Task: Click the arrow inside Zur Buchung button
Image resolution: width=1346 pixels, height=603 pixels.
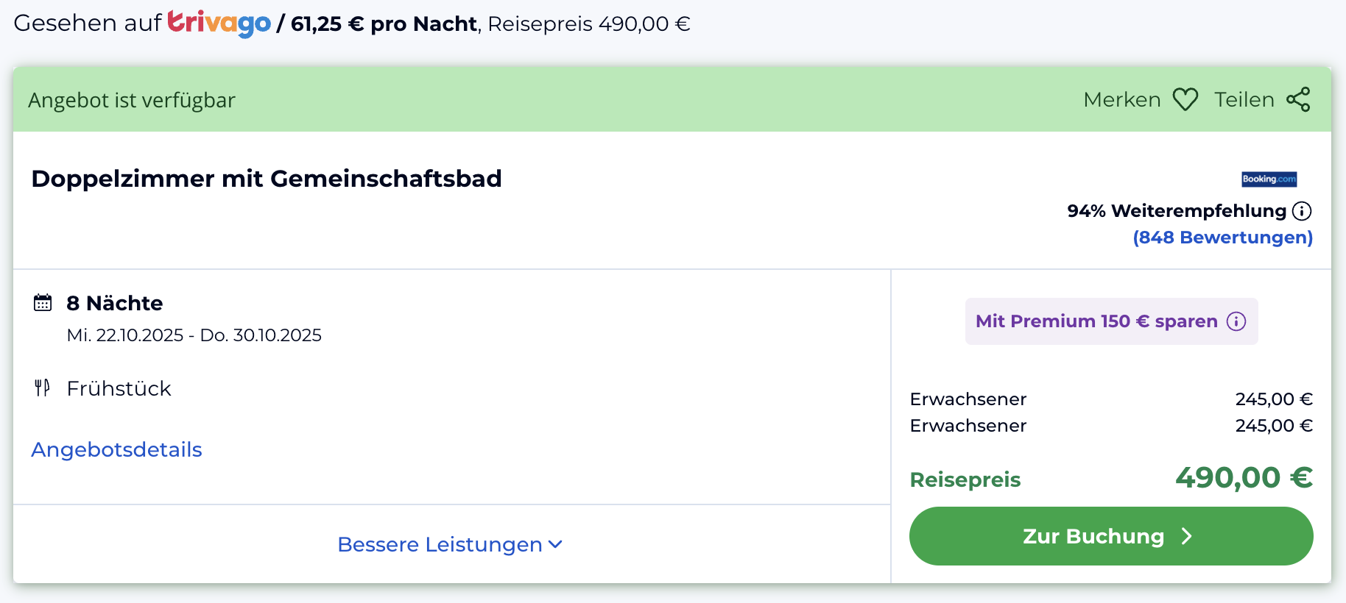Action: coord(1186,536)
